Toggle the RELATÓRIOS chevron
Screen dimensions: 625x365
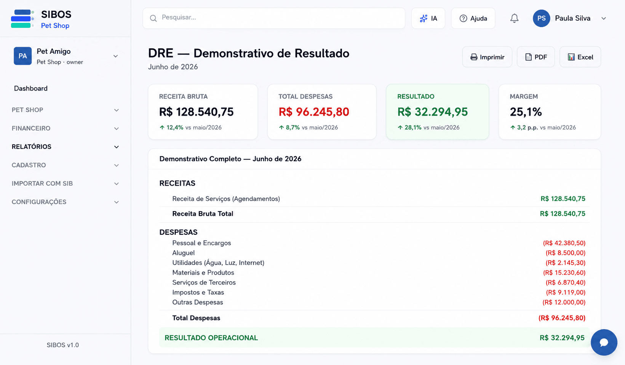point(117,147)
